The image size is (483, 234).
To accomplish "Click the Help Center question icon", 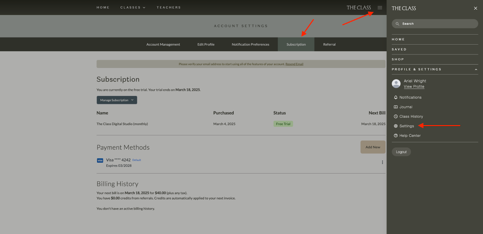I will coord(395,136).
